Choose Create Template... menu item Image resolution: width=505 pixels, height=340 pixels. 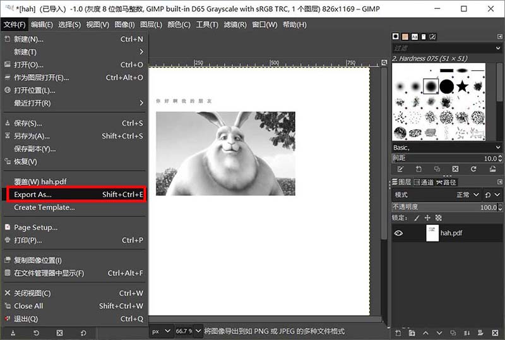pos(74,208)
